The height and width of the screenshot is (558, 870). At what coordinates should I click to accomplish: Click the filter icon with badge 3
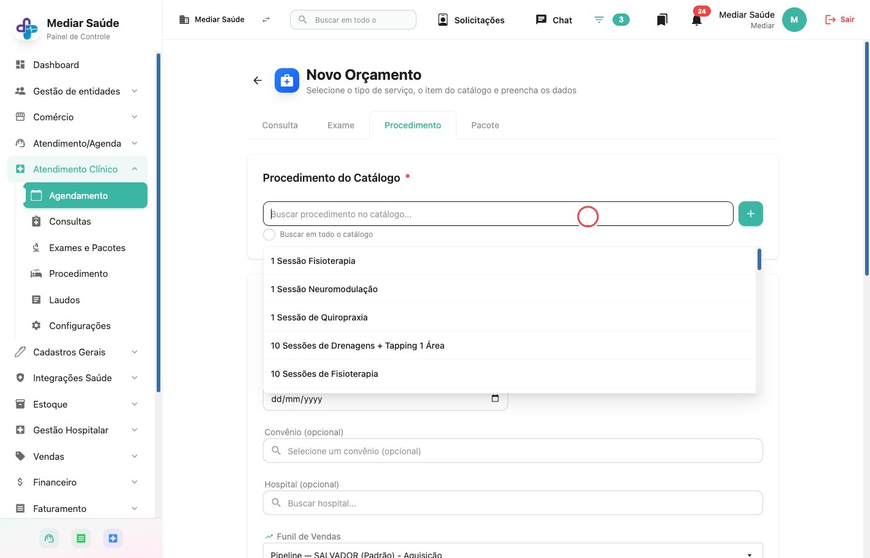[599, 20]
